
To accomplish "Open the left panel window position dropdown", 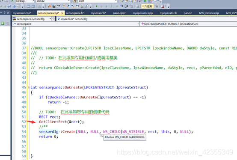I will tap(1, 13).
